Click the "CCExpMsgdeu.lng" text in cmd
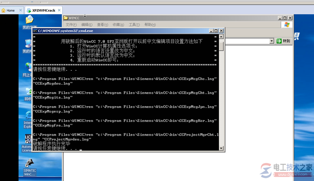Viewport: 314px width, 181px height. pos(53,83)
